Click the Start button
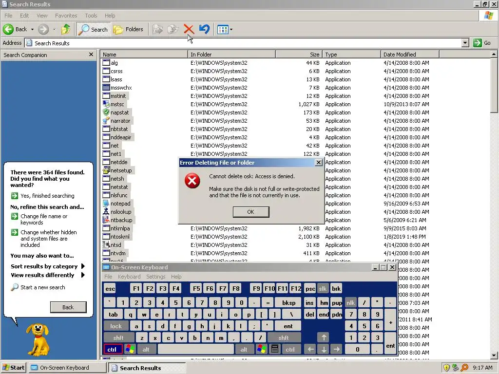Viewport: 499px width, 374px height. coord(13,368)
